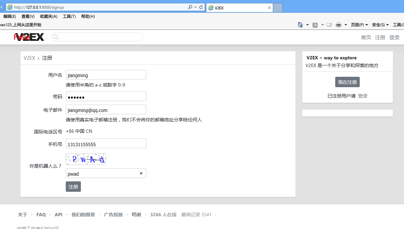Click the search magnifier icon in the address bar
Viewport: 404px width, 229px height.
[x=190, y=7]
